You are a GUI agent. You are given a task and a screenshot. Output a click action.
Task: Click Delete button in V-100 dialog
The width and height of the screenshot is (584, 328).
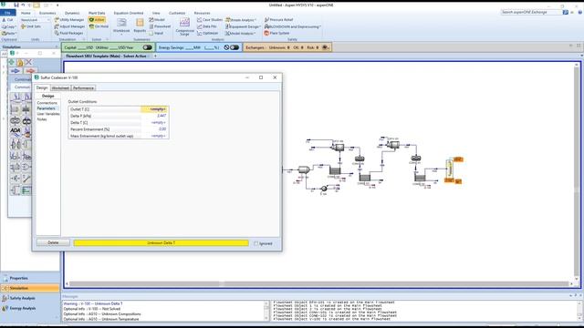pyautogui.click(x=53, y=243)
